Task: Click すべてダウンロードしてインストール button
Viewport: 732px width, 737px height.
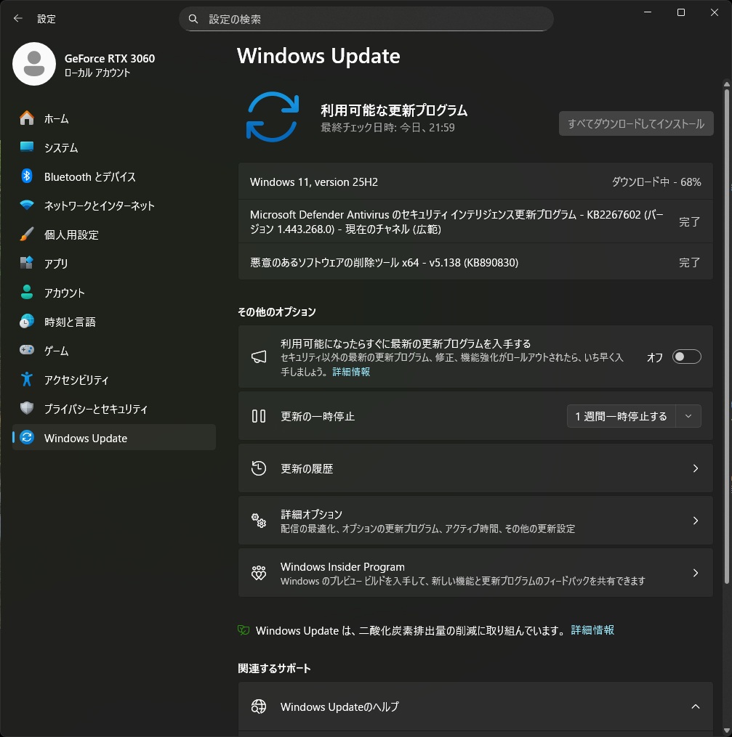Action: pyautogui.click(x=636, y=123)
